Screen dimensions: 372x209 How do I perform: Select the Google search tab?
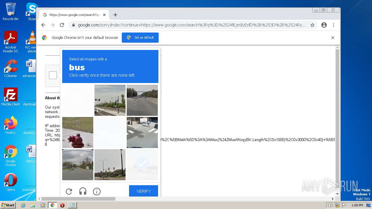[74, 15]
